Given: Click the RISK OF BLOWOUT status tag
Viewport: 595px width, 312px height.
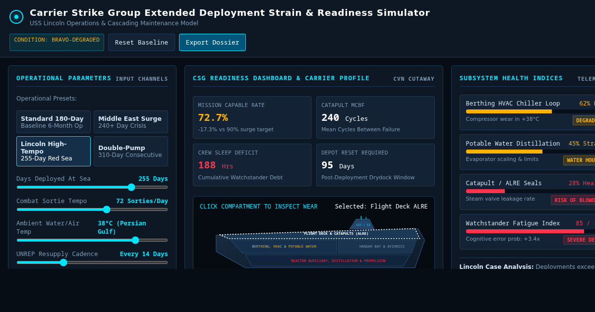Looking at the screenshot, I should (x=573, y=200).
